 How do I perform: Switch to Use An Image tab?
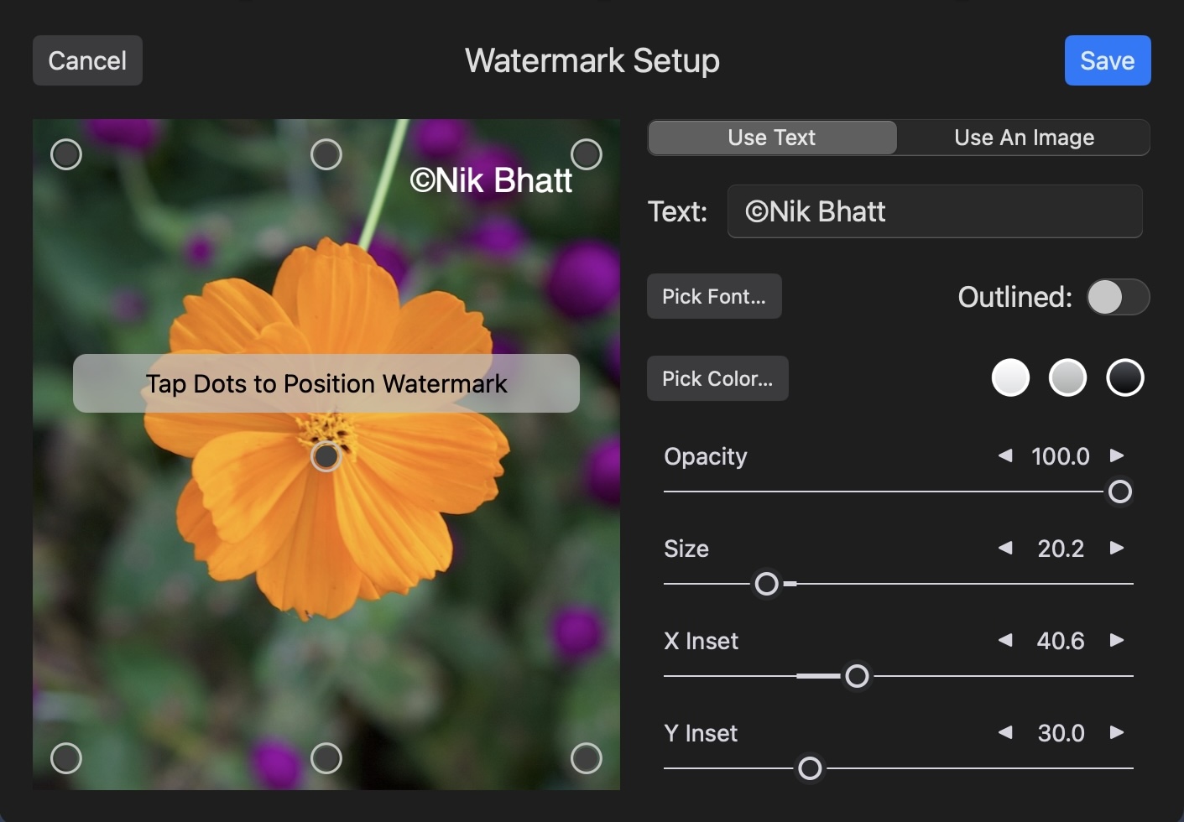point(1024,138)
